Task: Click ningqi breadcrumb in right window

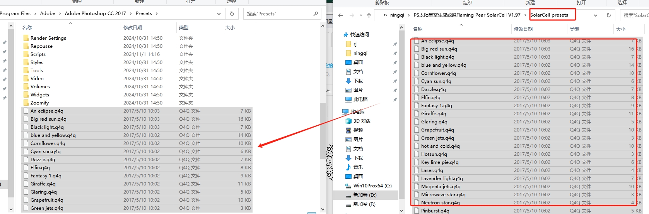Action: coord(397,15)
